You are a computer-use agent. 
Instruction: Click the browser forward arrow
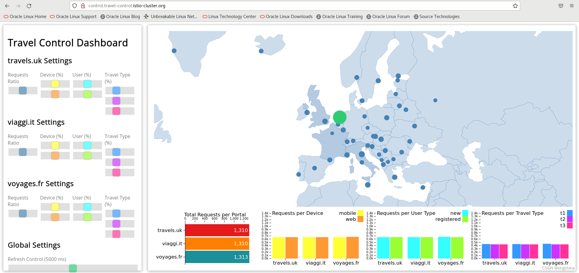18,6
